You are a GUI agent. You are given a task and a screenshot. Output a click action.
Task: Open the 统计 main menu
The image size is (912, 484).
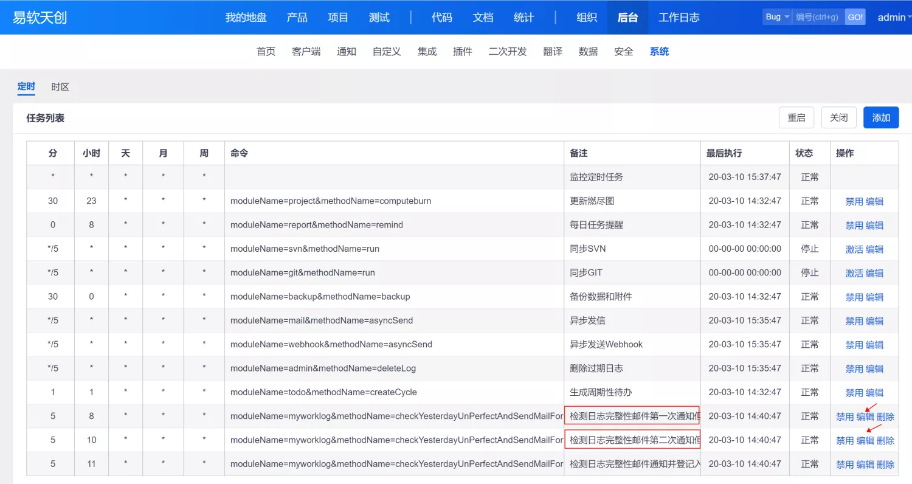524,17
